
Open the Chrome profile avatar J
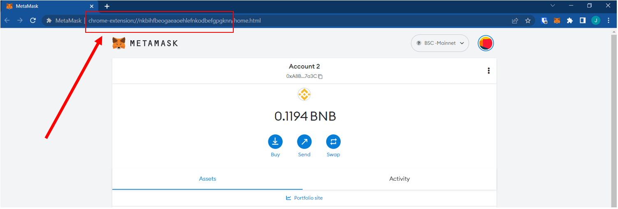(x=596, y=20)
